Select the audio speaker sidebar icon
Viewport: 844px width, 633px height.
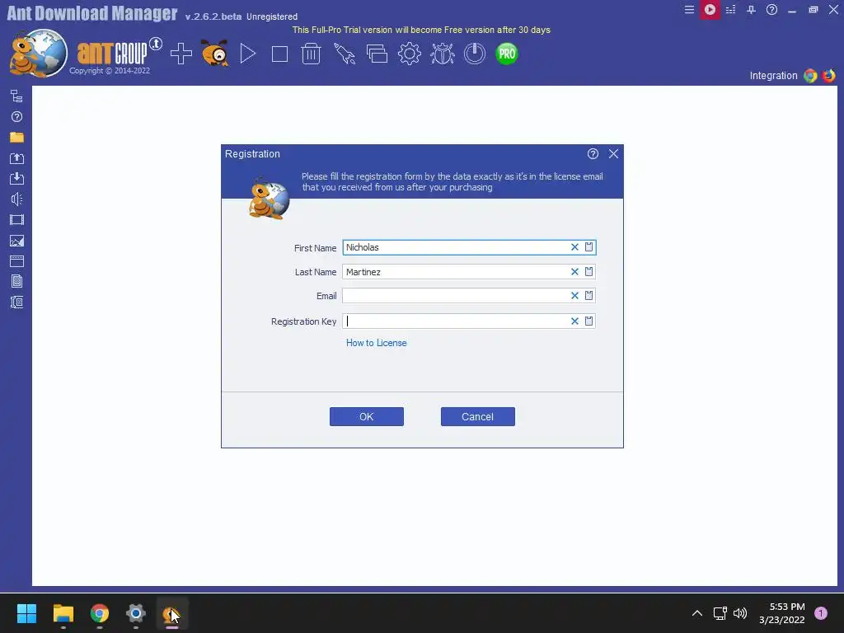pyautogui.click(x=16, y=199)
